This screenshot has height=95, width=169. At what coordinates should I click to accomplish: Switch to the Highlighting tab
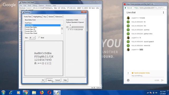tap(37, 17)
